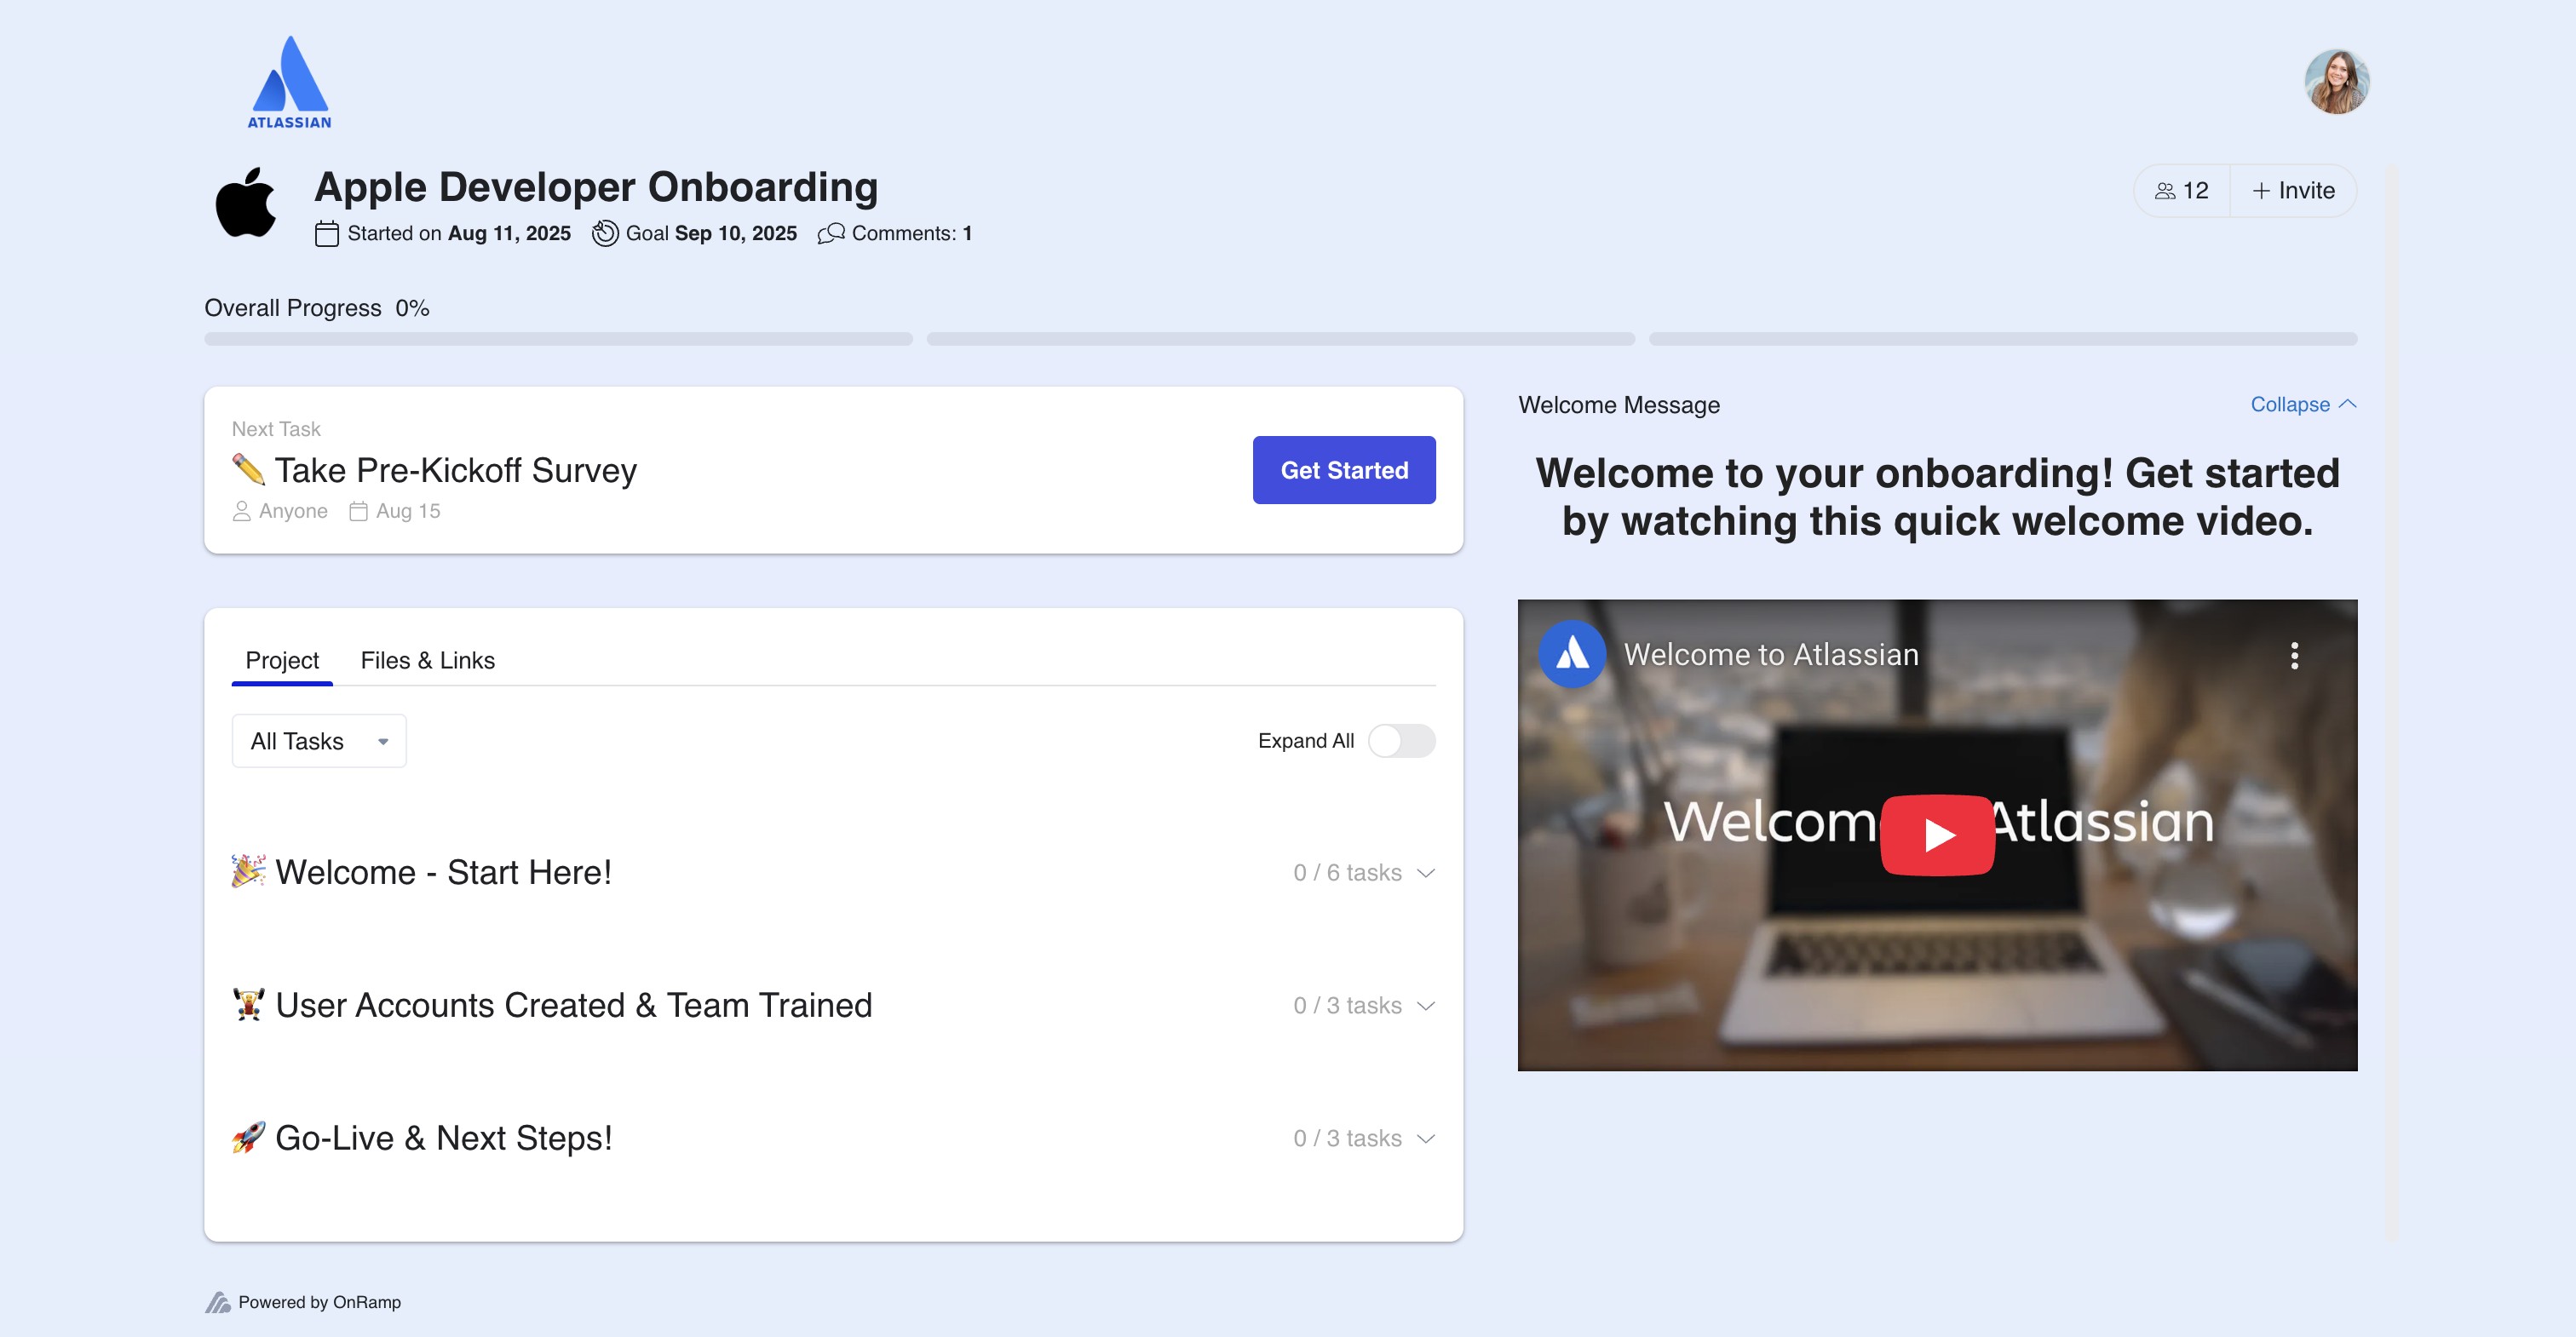Switch to the Project tab

pos(282,660)
